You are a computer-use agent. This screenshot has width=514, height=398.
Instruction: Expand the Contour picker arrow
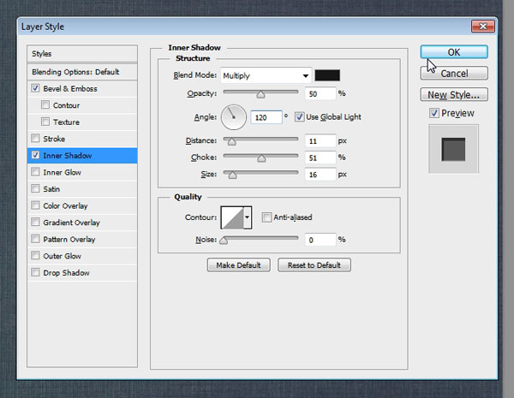point(248,218)
